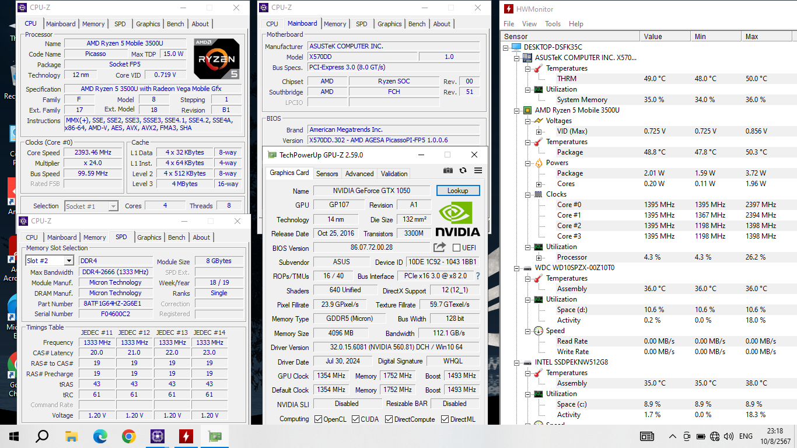Switch to the Sensors tab in GPU-Z

click(x=327, y=174)
